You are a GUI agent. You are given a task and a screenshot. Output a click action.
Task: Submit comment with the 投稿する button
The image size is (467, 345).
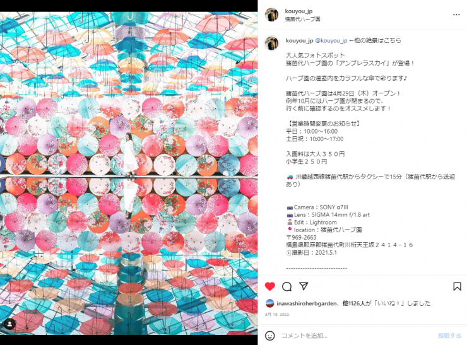tap(449, 336)
